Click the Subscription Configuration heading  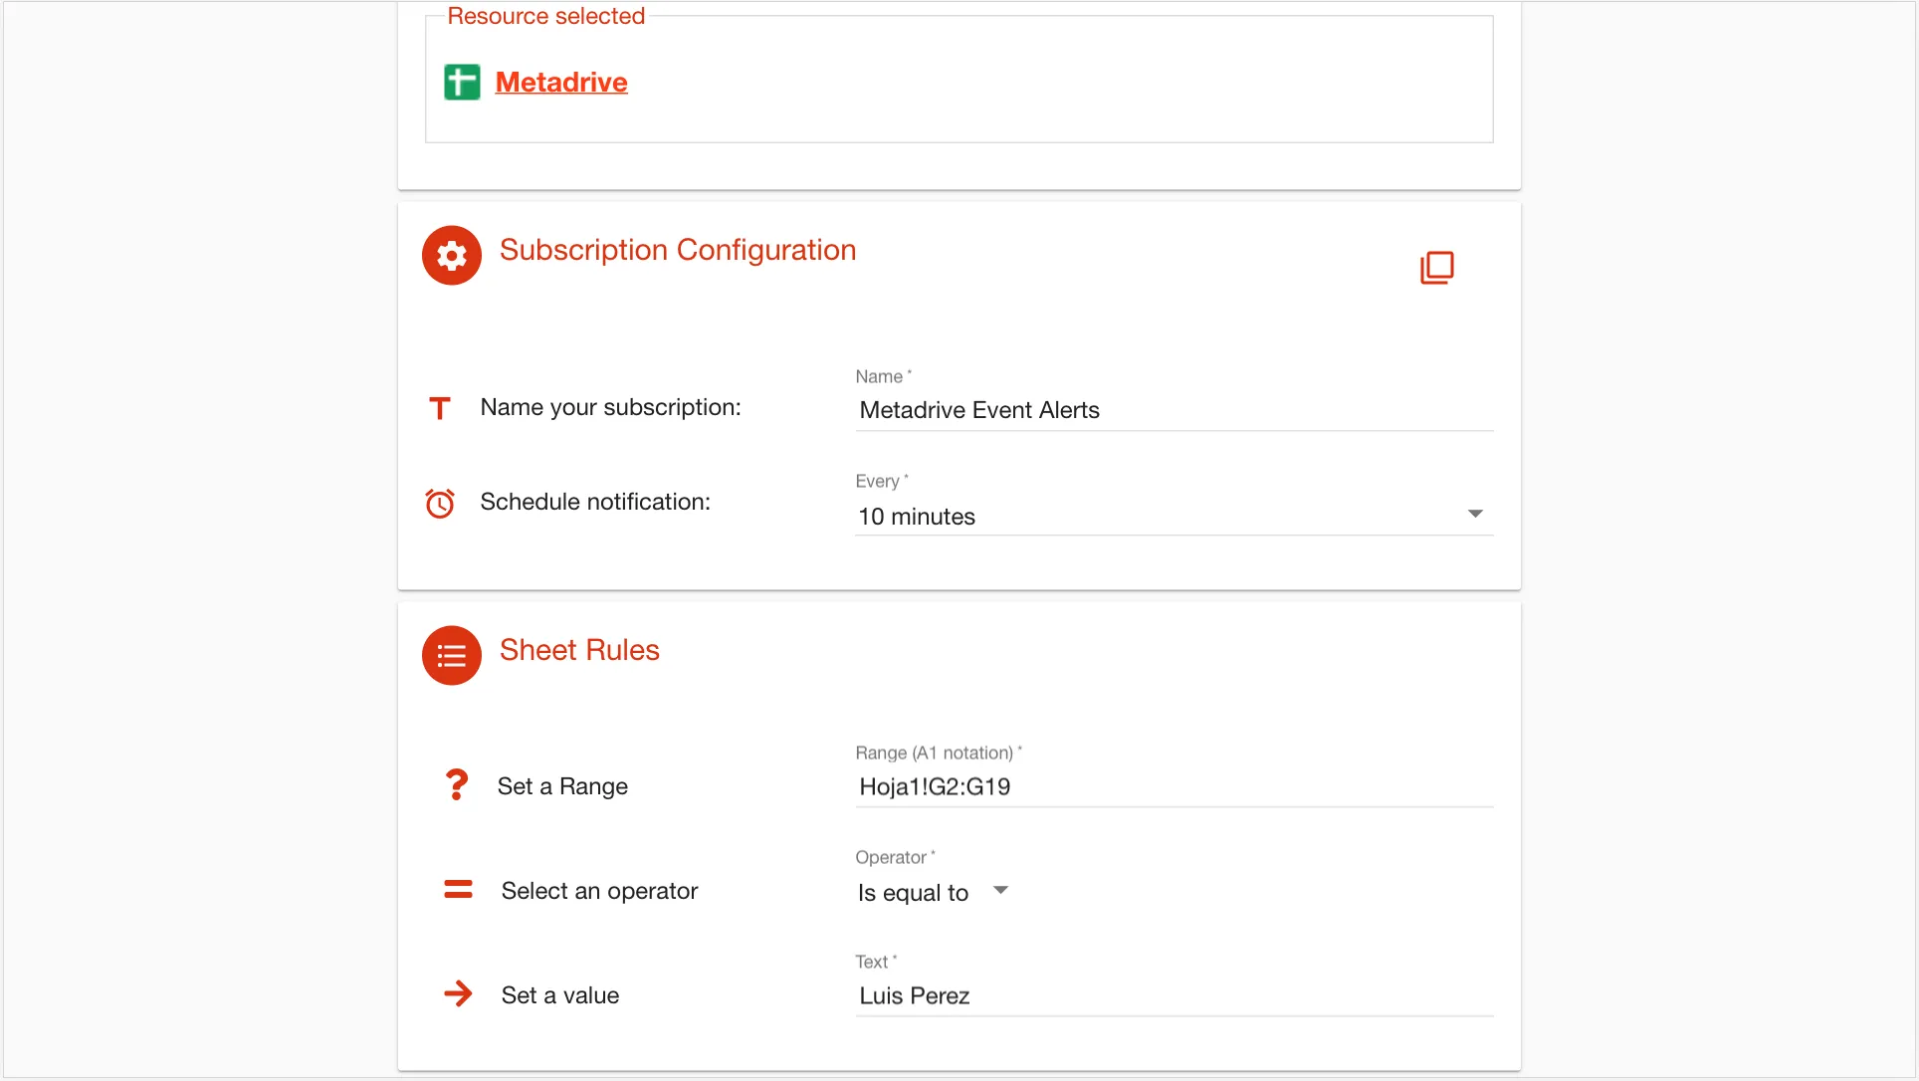tap(678, 250)
